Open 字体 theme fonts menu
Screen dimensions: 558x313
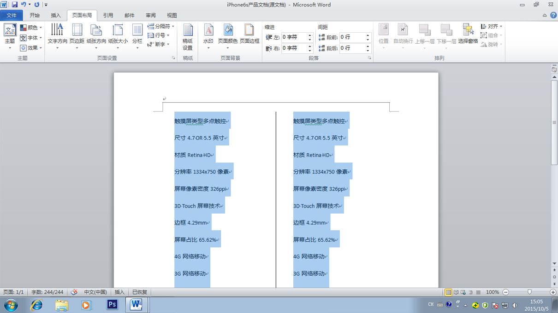point(31,38)
